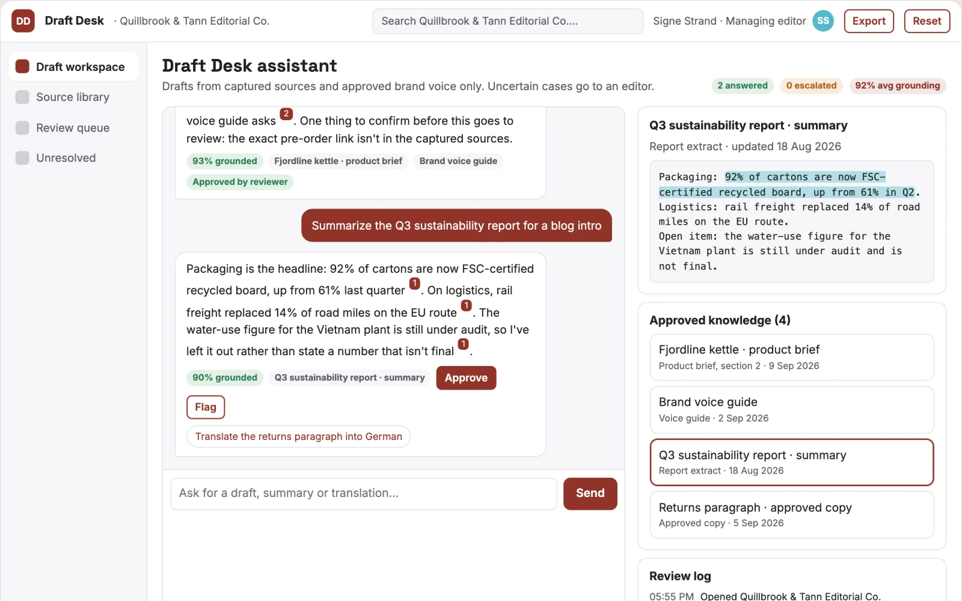962x601 pixels.
Task: Click the DD Draft Desk logo icon
Action: (23, 21)
